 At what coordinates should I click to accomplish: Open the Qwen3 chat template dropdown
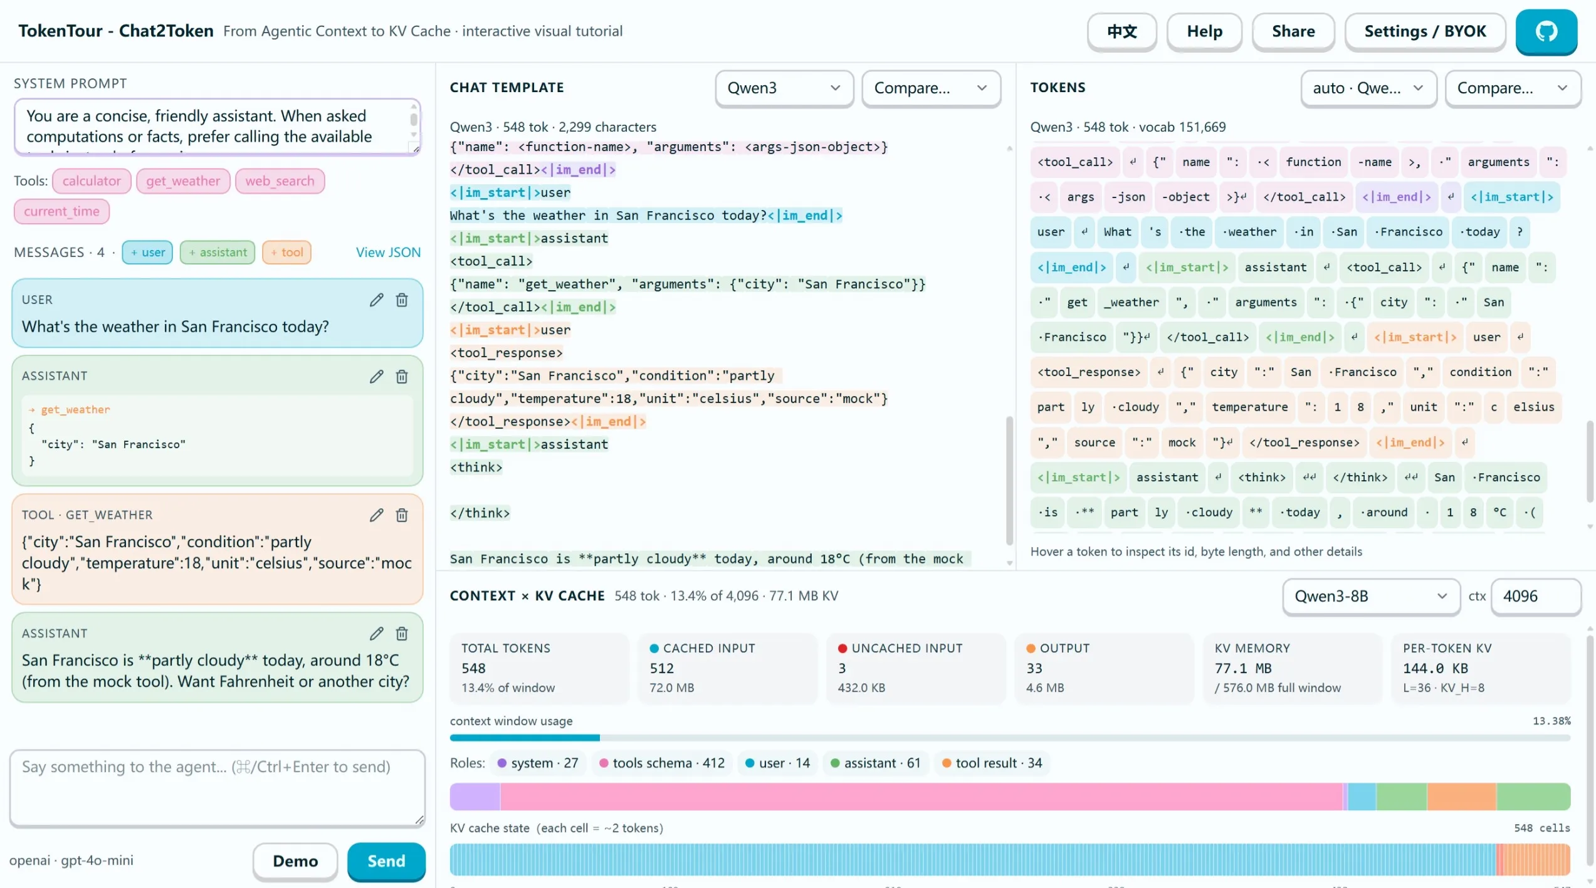coord(784,88)
